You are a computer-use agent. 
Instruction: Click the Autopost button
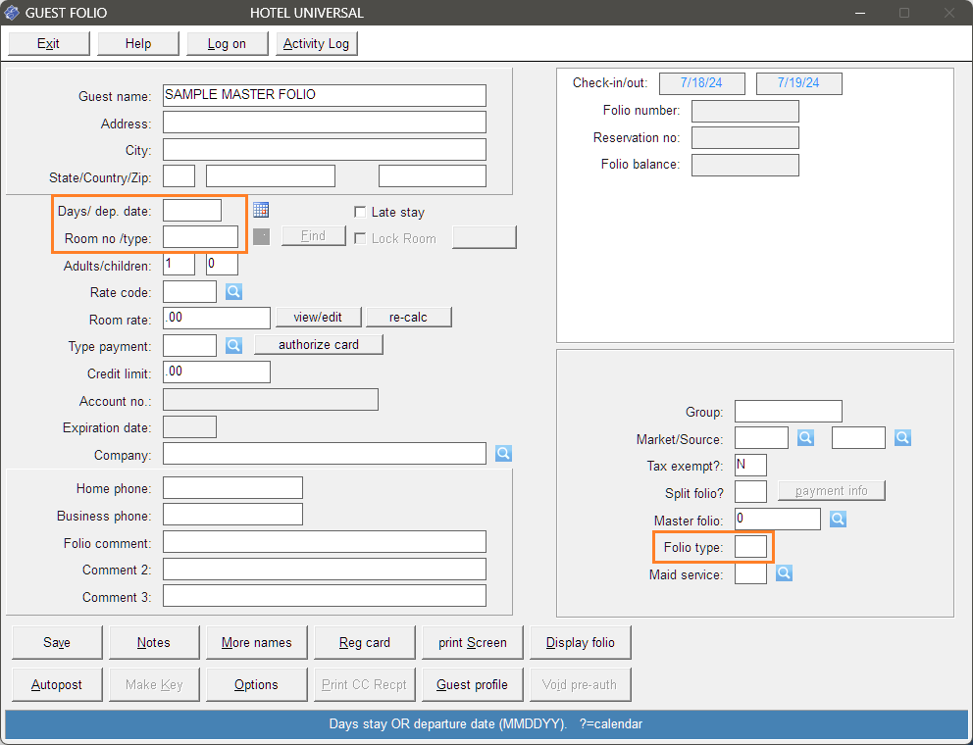57,685
